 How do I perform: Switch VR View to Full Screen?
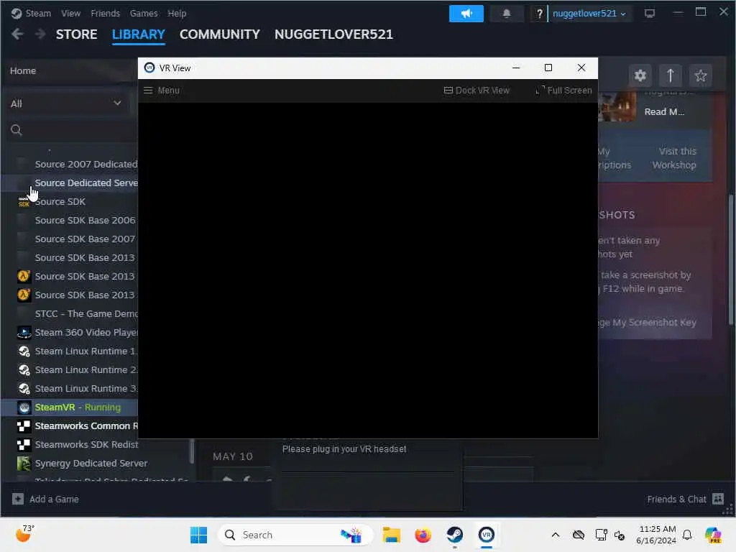563,90
